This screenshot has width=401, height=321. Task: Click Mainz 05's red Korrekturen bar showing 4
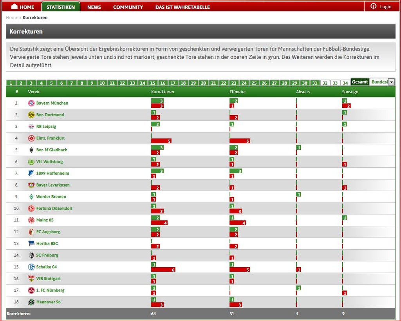159,223
